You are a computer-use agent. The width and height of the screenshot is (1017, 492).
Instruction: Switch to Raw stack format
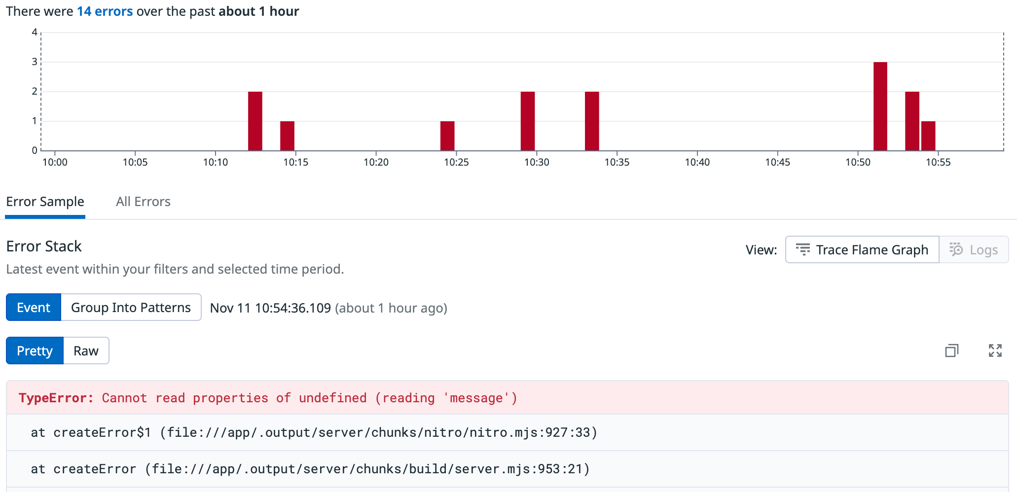click(86, 351)
